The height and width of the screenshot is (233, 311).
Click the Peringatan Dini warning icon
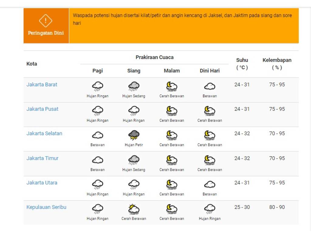point(46,21)
